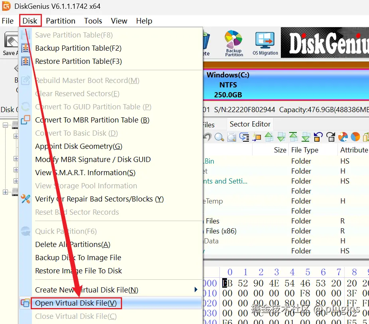The image size is (369, 324).
Task: Open the Disk menu
Action: 30,21
